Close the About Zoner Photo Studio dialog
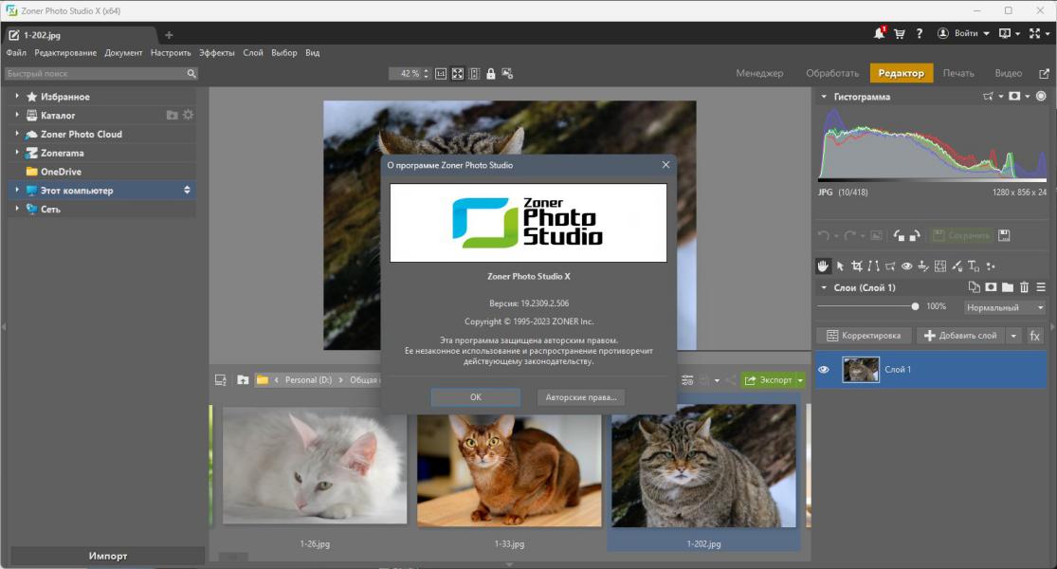Image resolution: width=1057 pixels, height=569 pixels. point(666,164)
